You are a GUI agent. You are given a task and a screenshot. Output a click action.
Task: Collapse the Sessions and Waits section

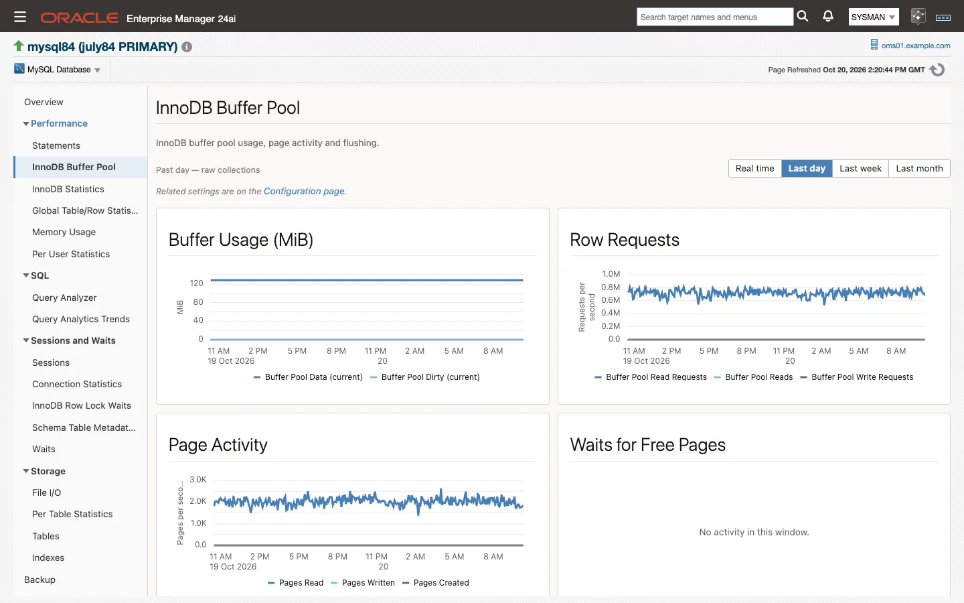[x=26, y=340]
